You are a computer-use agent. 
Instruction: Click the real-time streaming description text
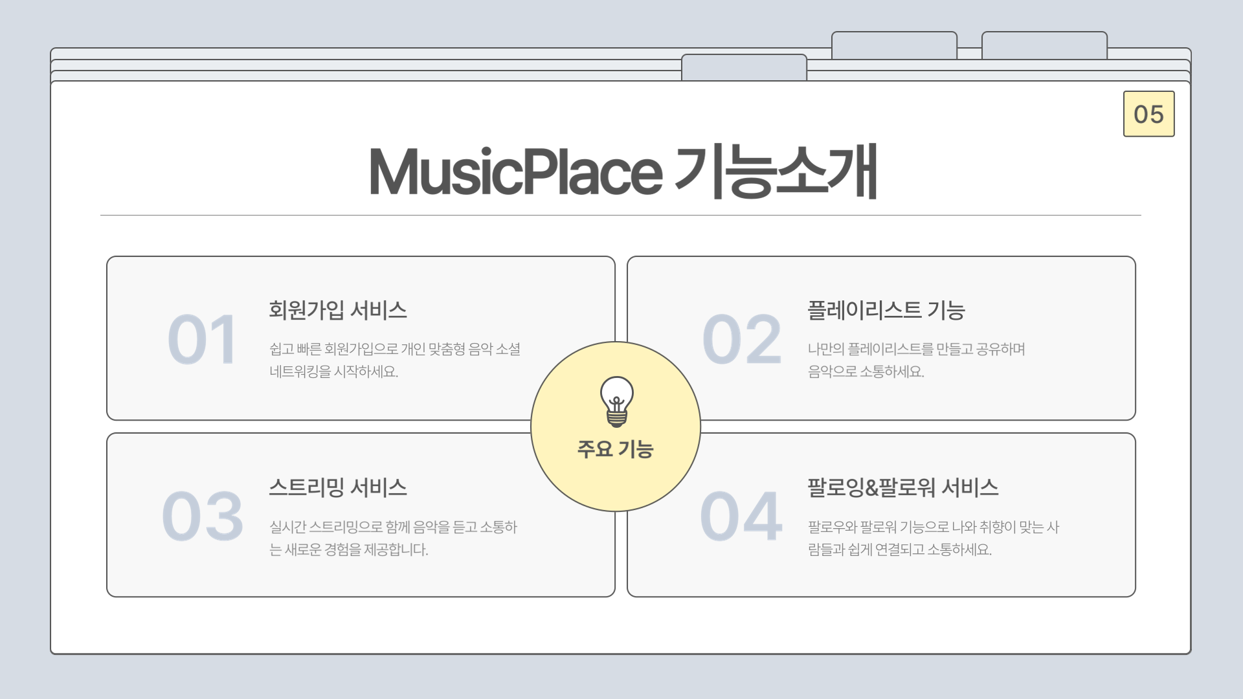click(x=393, y=538)
